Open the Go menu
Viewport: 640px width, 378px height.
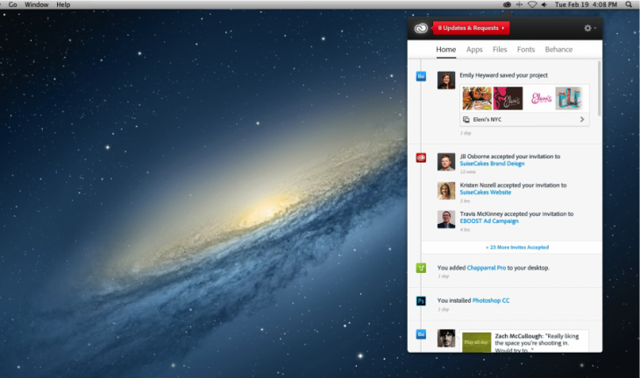[12, 4]
